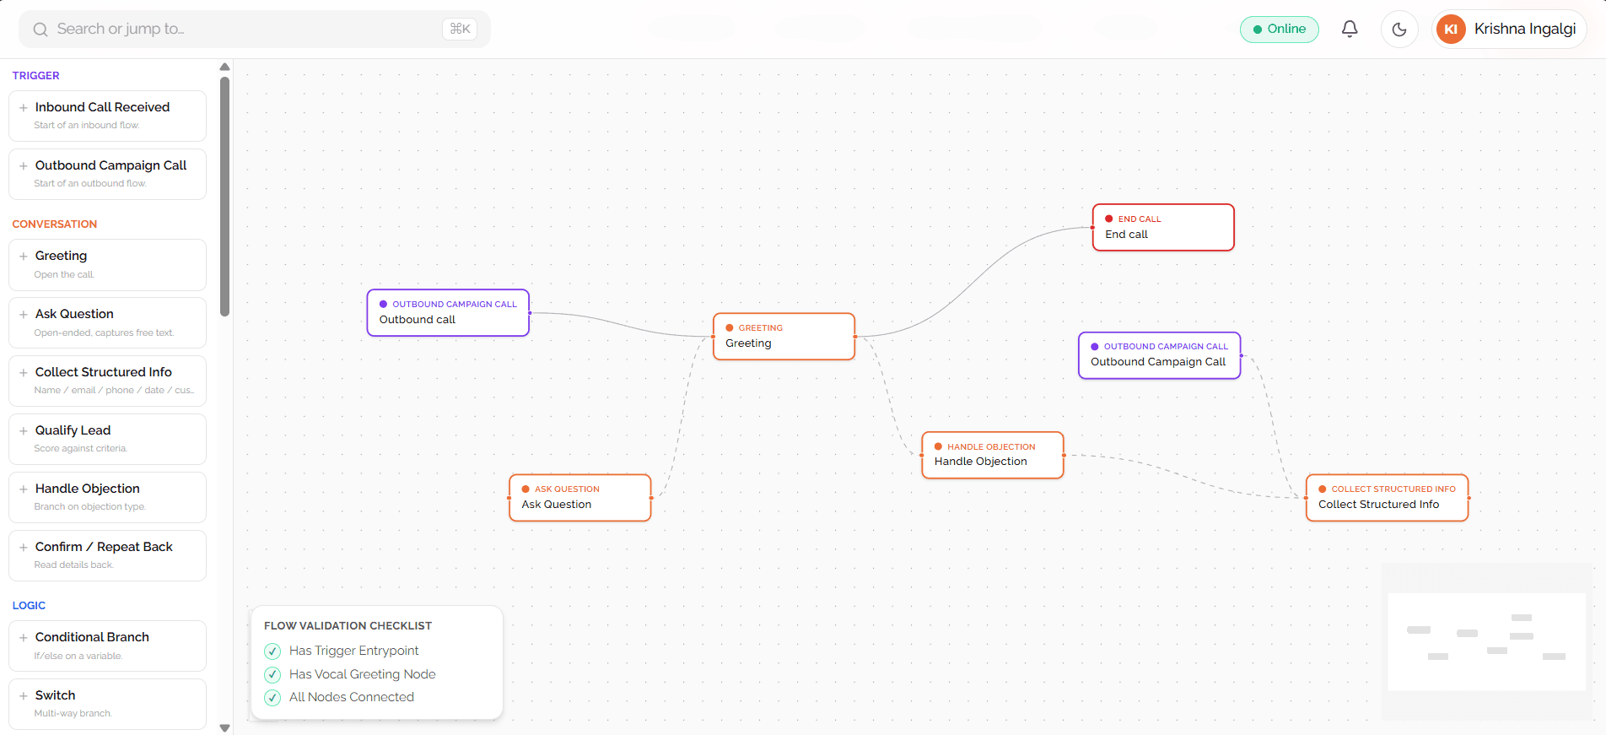Click 'Branch on objection type.' description

89,507
